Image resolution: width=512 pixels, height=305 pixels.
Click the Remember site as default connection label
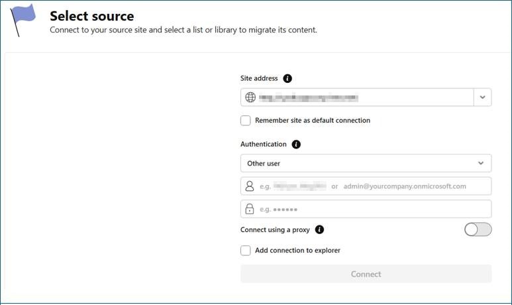tap(312, 121)
